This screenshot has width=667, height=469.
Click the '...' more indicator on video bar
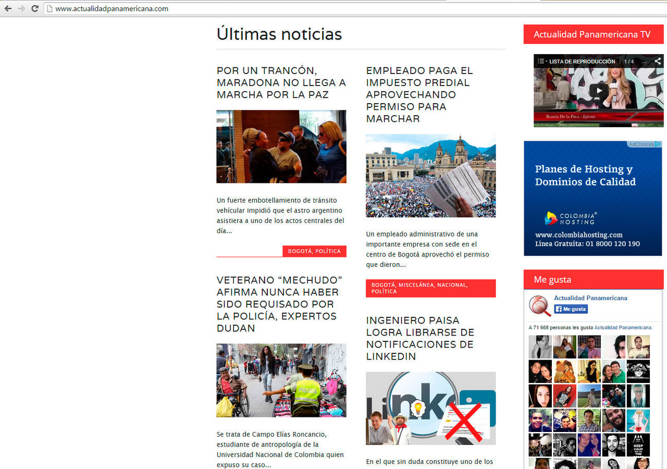645,61
